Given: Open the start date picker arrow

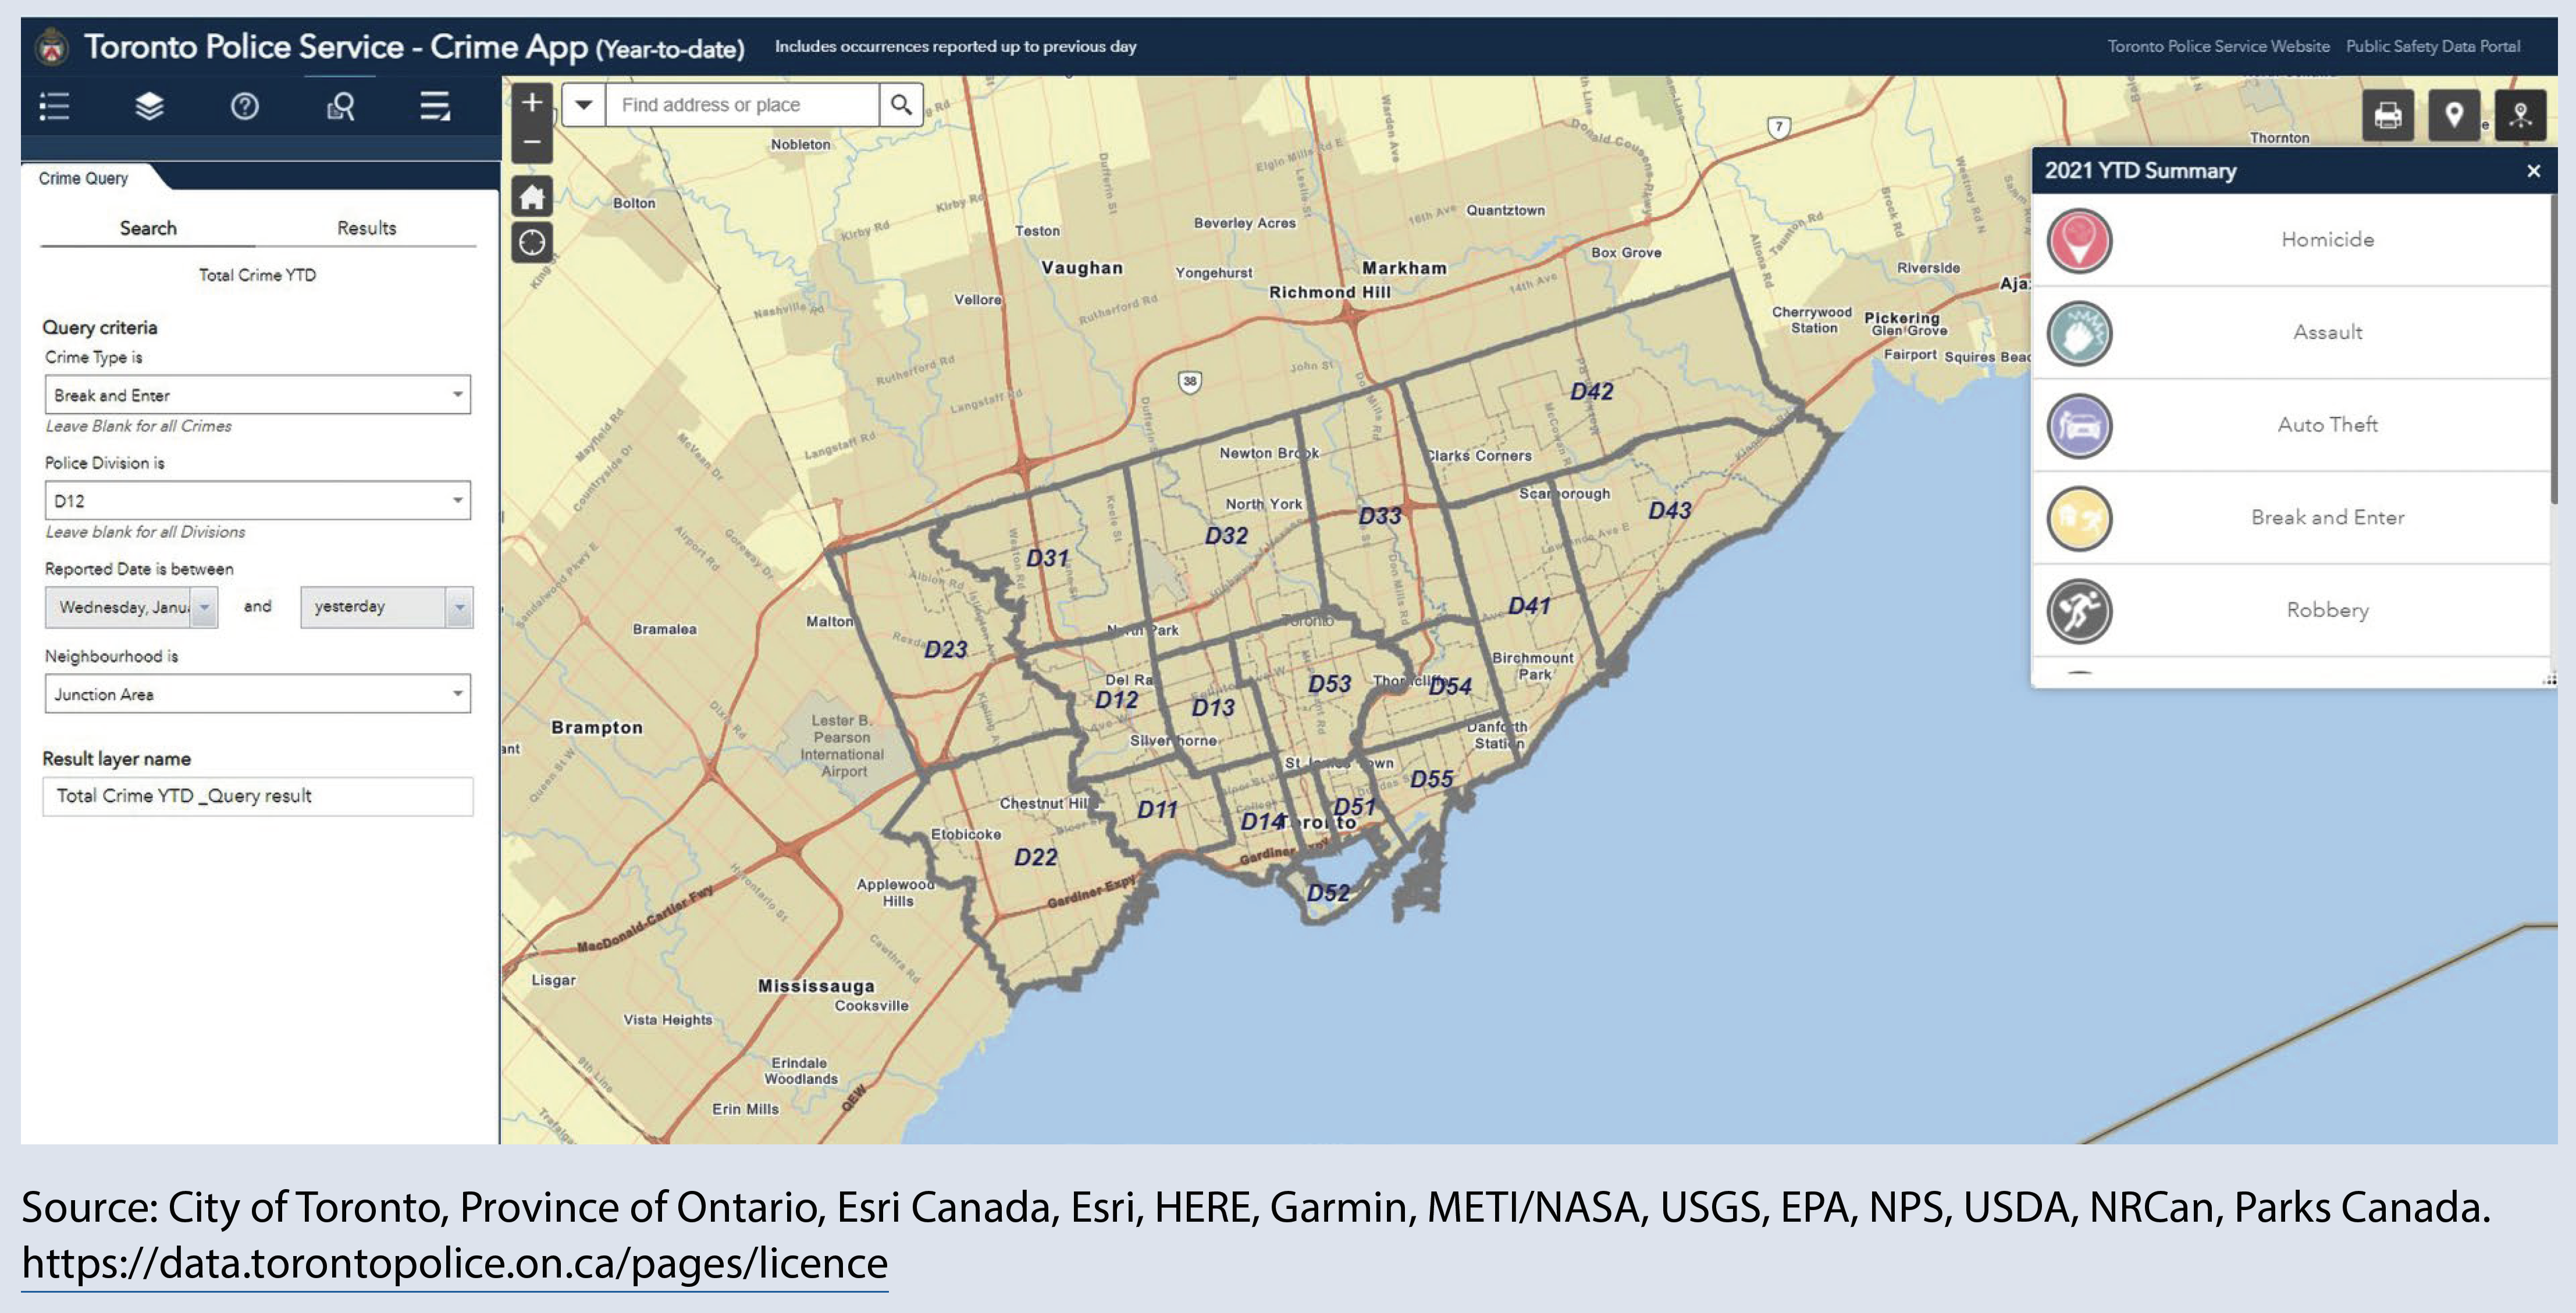Looking at the screenshot, I should point(204,606).
